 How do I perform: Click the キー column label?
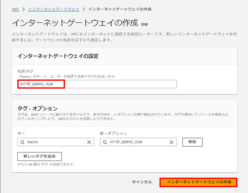21,133
